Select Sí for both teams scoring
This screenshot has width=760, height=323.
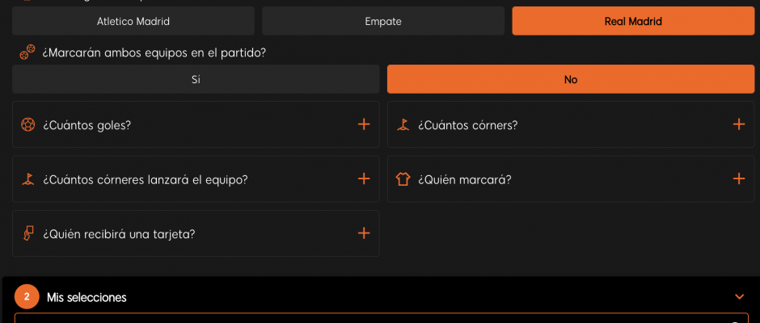[x=196, y=79]
